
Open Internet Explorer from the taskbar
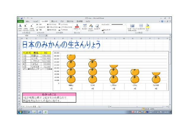click(x=29, y=112)
